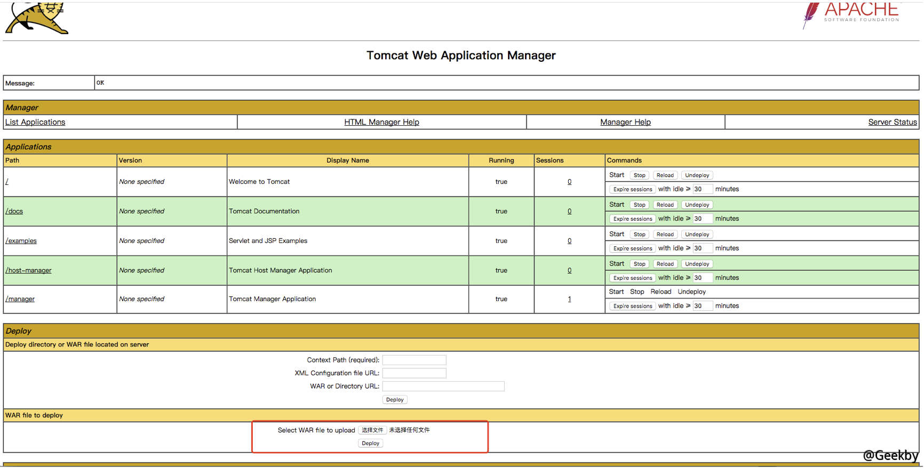924x468 pixels.
Task: Open the /docs application path
Action: click(14, 211)
